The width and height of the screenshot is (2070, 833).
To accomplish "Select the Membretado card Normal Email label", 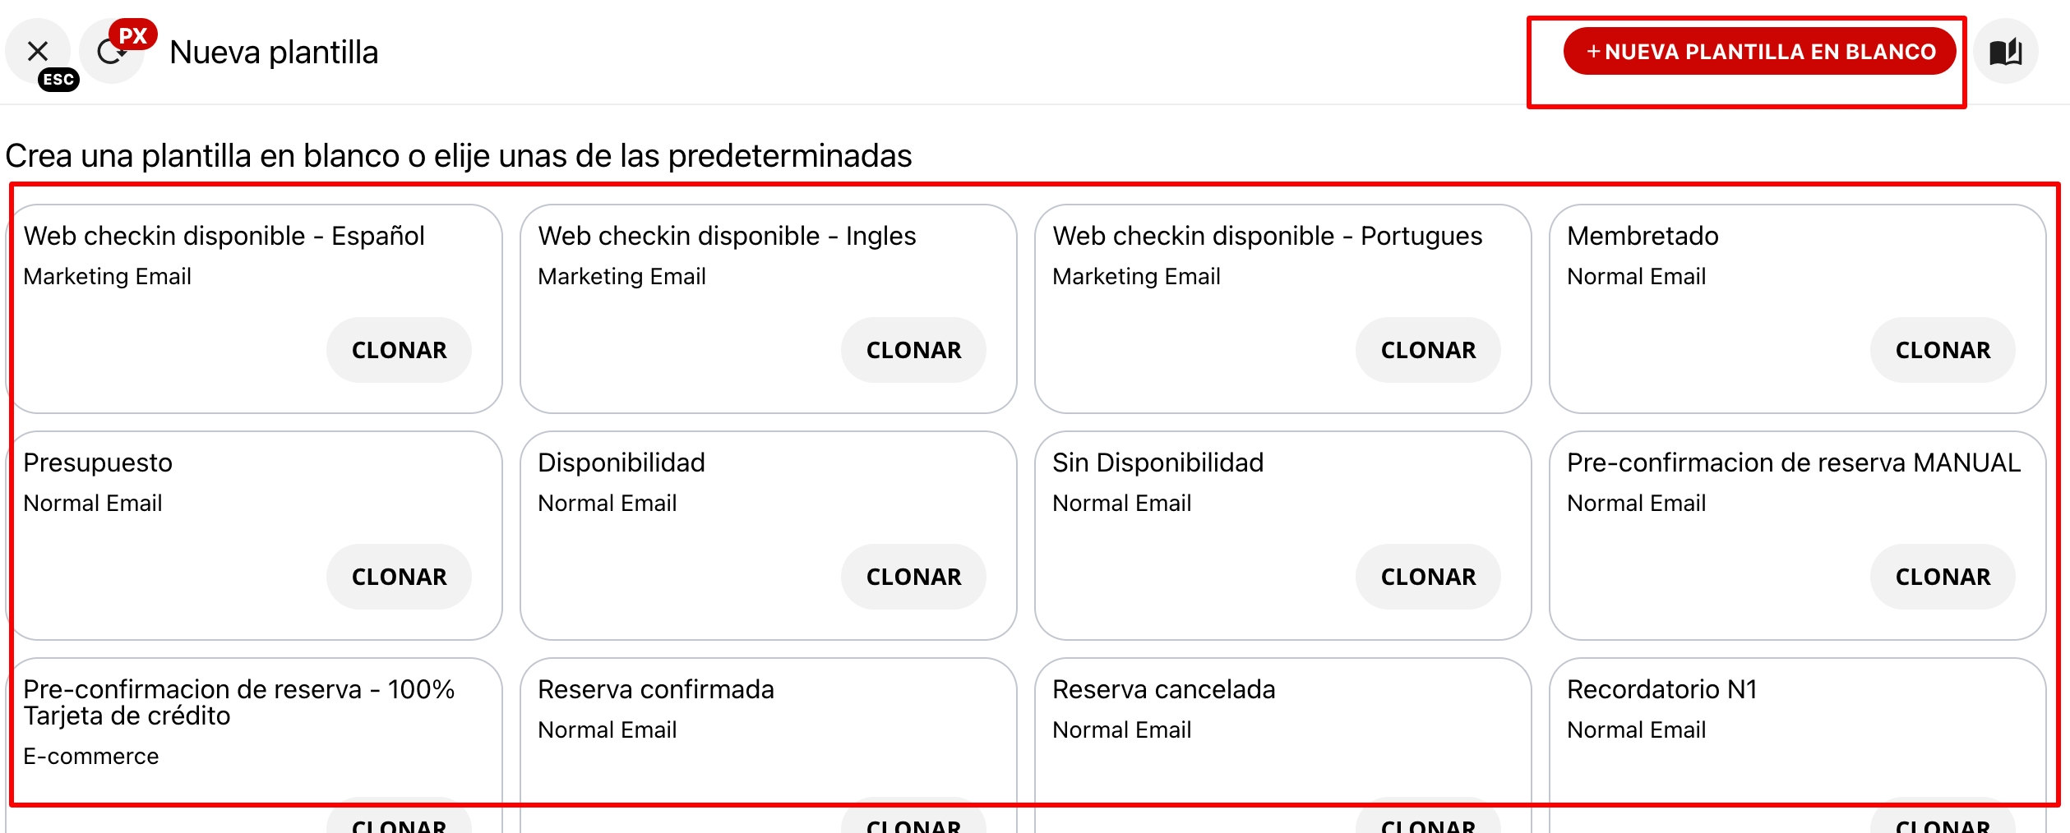I will pos(1635,276).
